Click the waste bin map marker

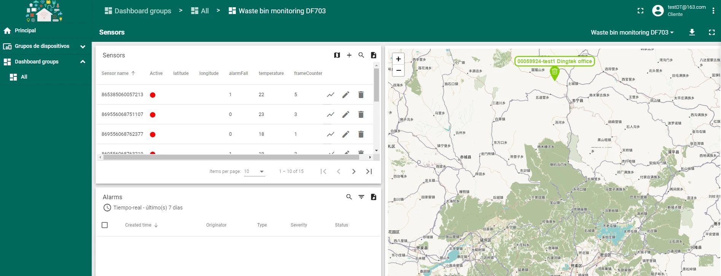pos(554,72)
